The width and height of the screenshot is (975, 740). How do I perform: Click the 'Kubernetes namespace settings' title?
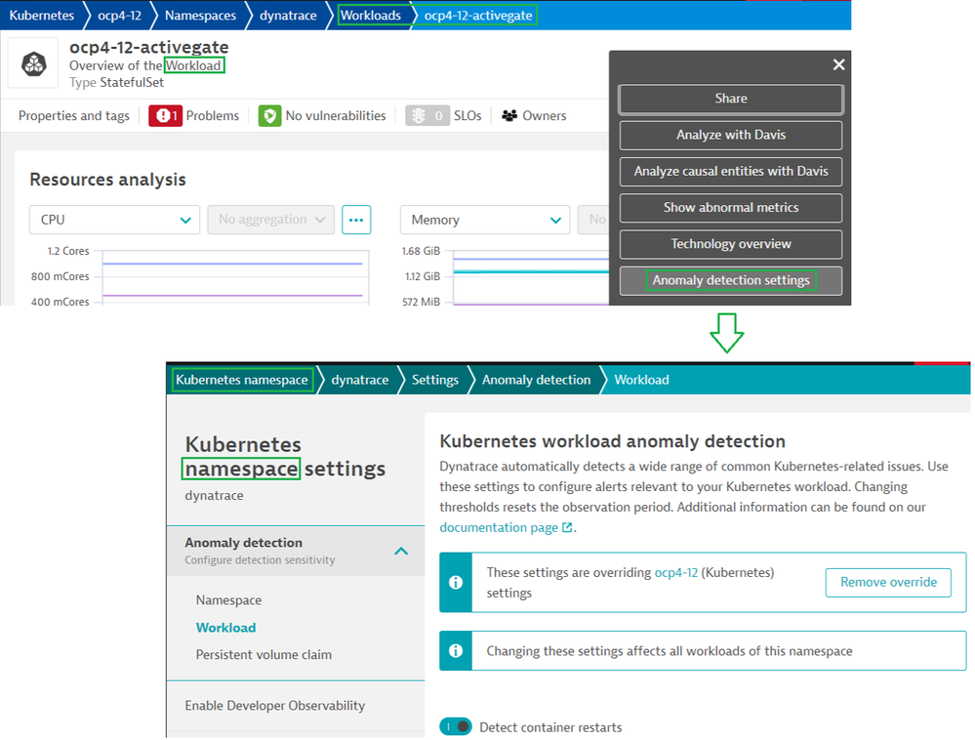[x=285, y=457]
